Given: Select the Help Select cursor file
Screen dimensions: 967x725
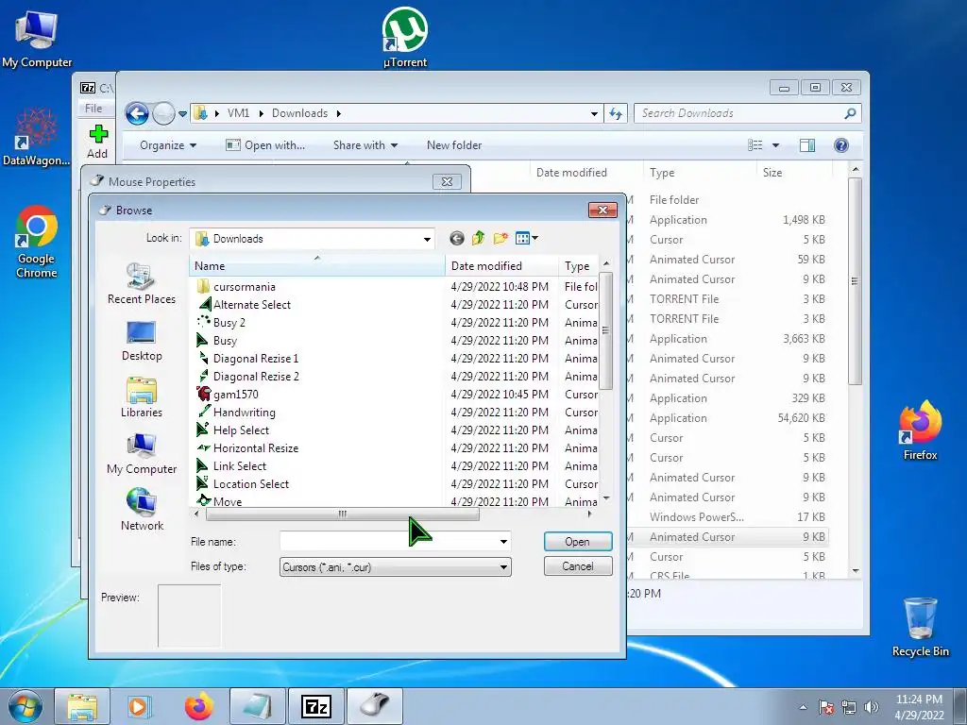Looking at the screenshot, I should (x=241, y=430).
